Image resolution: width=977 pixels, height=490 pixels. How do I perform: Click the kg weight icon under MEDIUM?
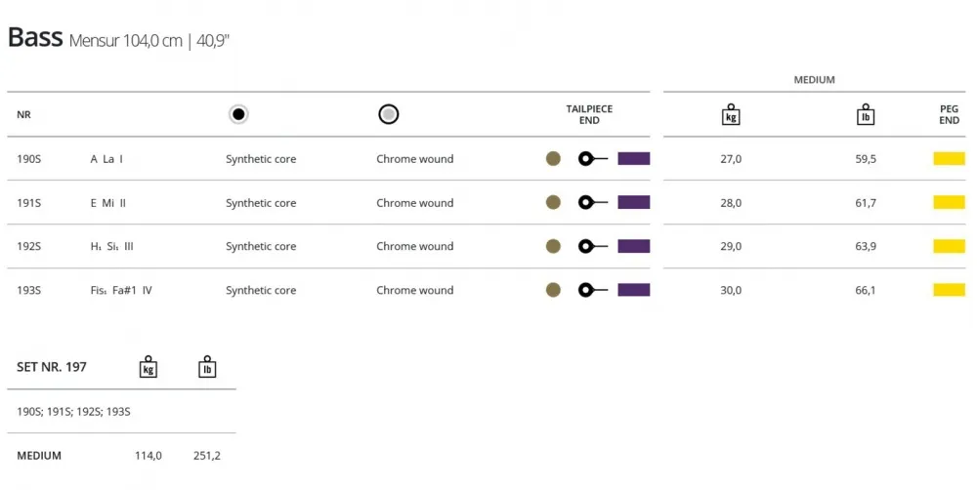coord(731,114)
